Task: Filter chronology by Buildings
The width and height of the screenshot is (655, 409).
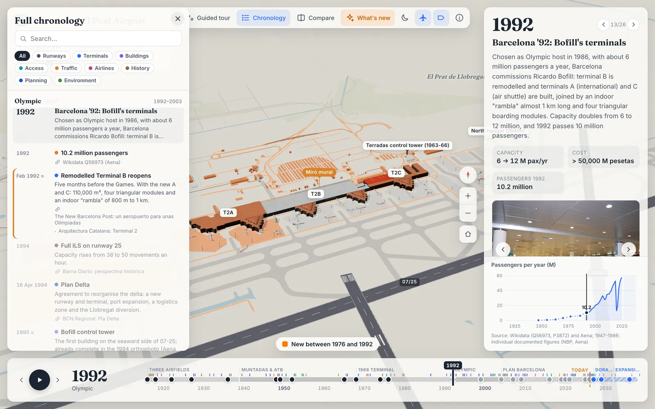Action: [134, 56]
